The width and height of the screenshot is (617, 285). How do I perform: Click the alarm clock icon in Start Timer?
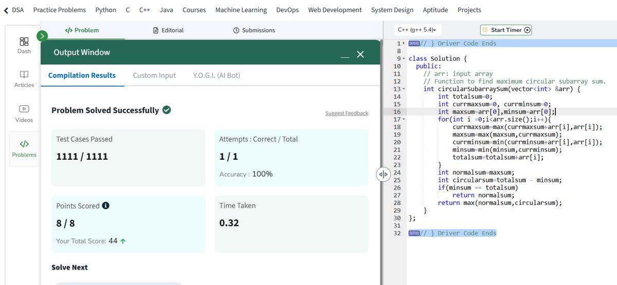(x=484, y=30)
